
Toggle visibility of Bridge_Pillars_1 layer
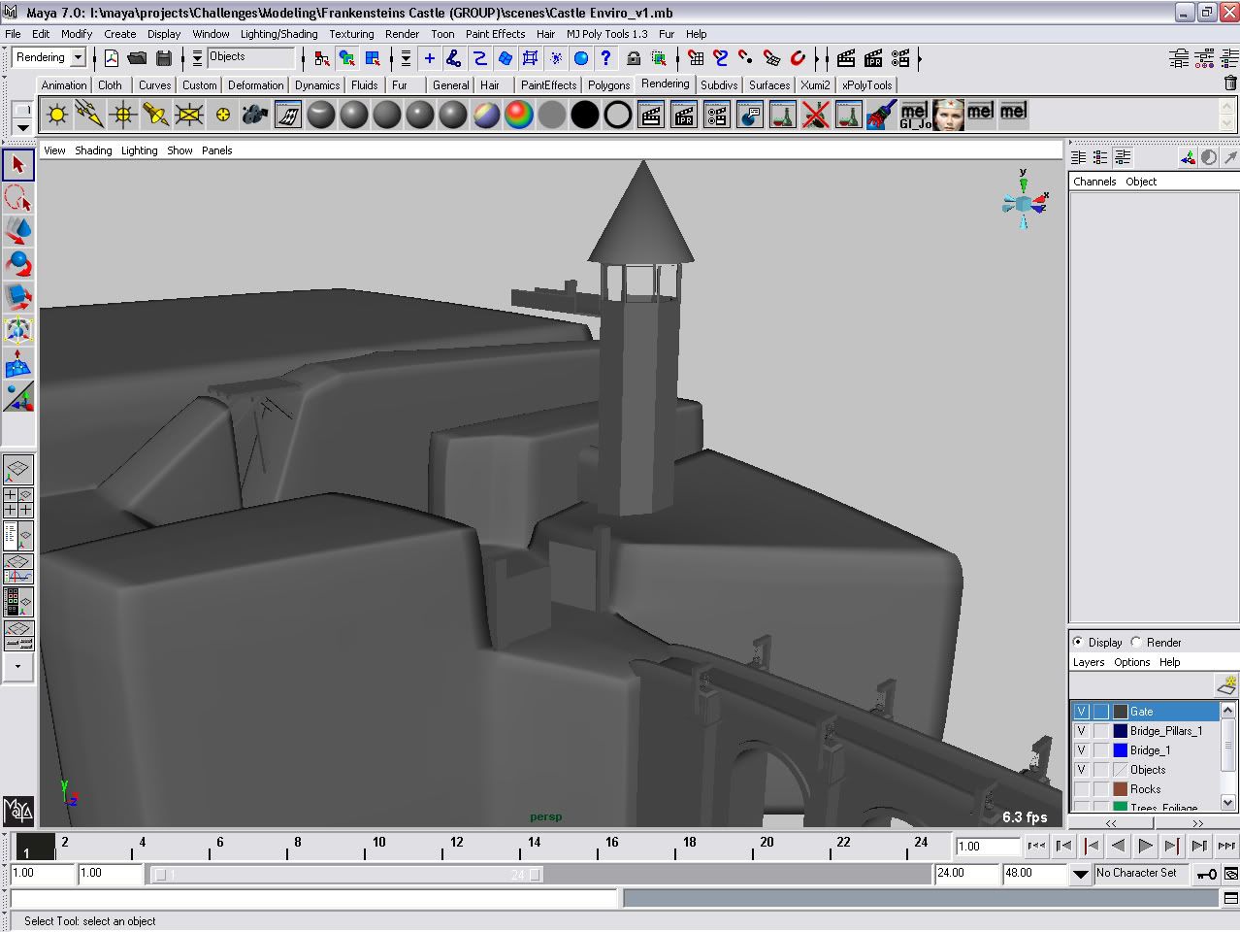1081,731
